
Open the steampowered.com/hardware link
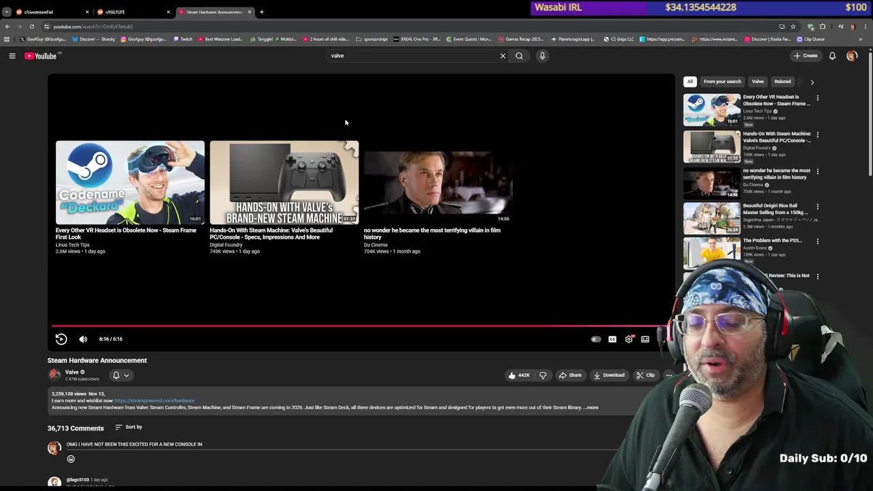point(154,401)
